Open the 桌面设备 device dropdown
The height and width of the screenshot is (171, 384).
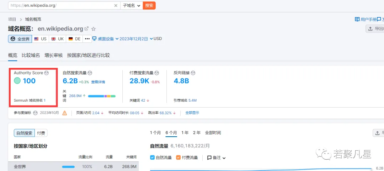(106, 39)
